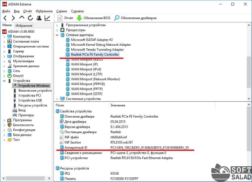252x182 pixels.
Task: Collapse Сетевые адаптеры category
Action: 57,35
